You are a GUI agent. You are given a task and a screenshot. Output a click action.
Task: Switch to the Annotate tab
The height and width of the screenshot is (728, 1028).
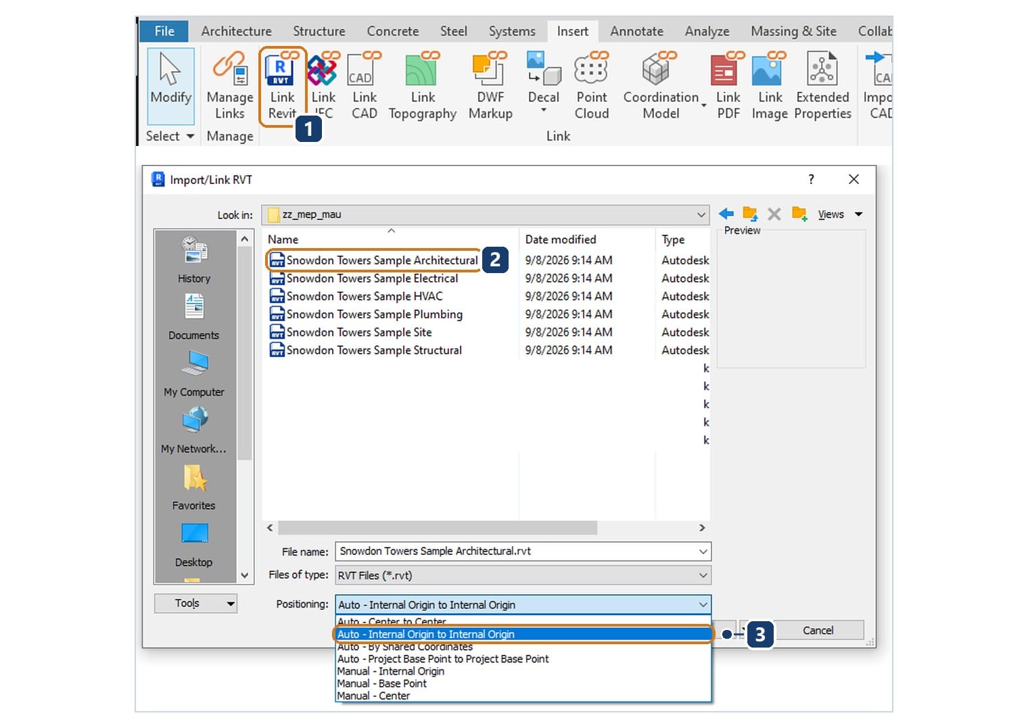636,31
